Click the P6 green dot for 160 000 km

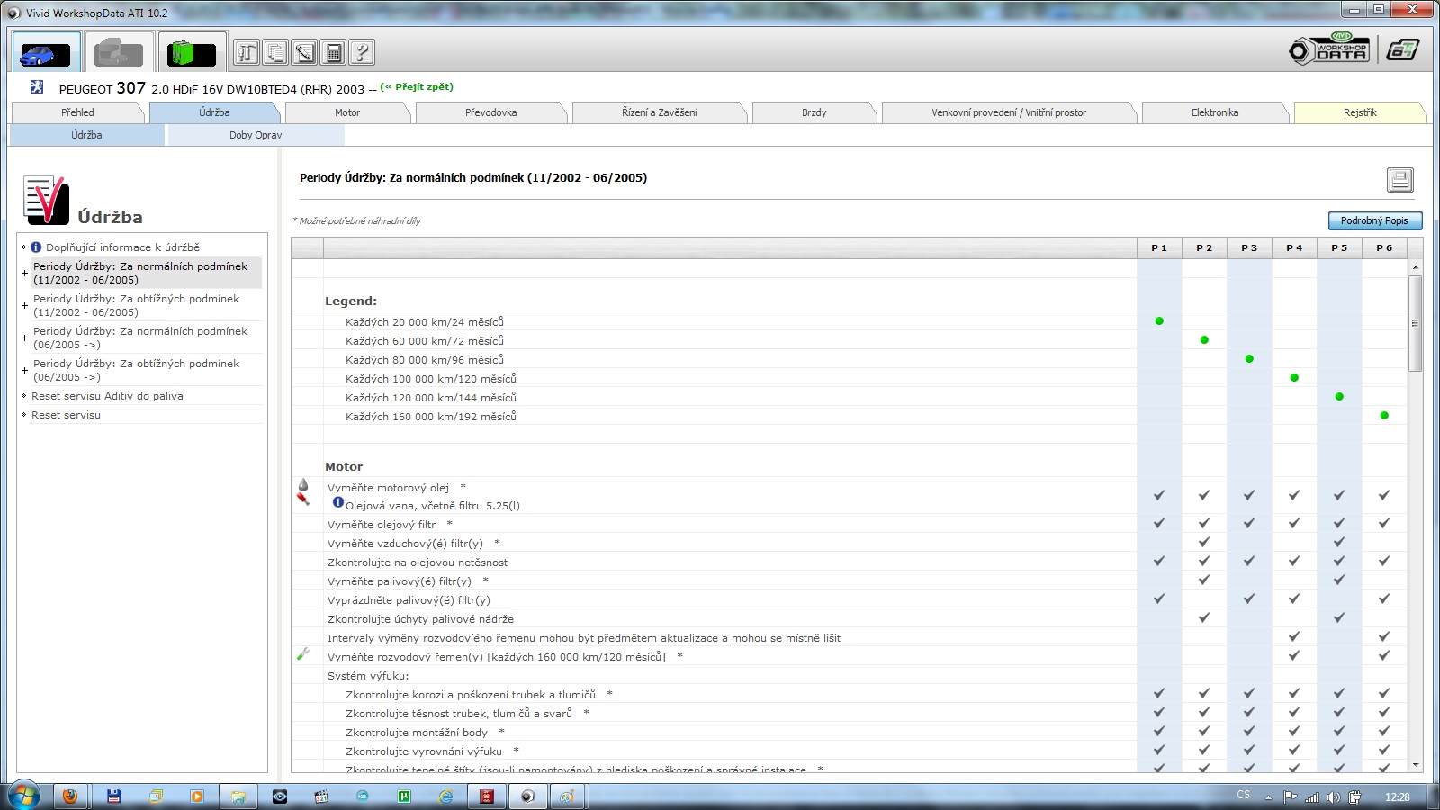pyautogui.click(x=1384, y=416)
